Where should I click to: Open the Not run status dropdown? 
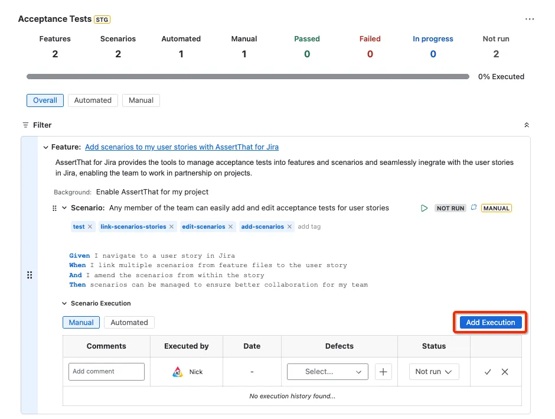434,372
